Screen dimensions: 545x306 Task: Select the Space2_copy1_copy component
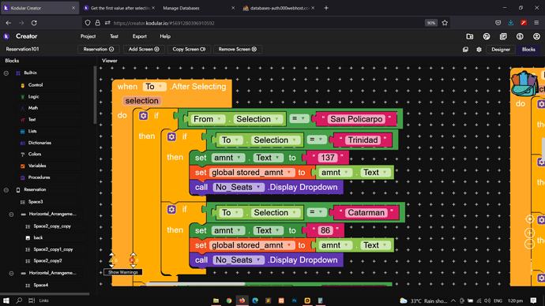click(53, 249)
